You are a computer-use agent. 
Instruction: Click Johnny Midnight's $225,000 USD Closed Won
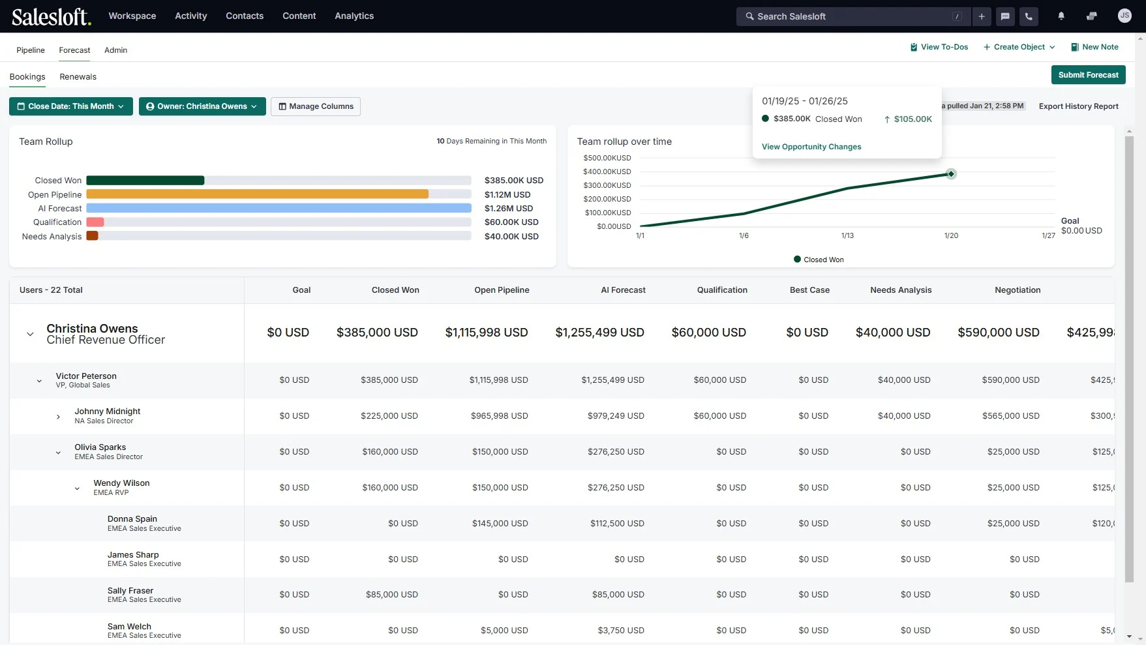(389, 416)
